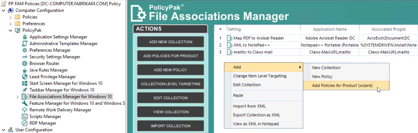418x133 pixels.
Task: Click the File Associations Manager tree icon
Action: 25,97
